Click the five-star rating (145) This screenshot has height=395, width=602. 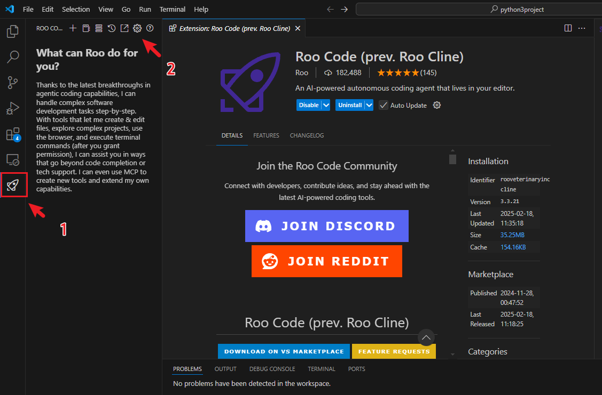tap(406, 73)
